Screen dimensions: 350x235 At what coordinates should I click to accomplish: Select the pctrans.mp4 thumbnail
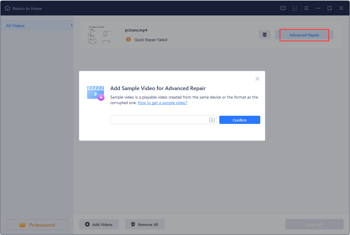tap(101, 35)
